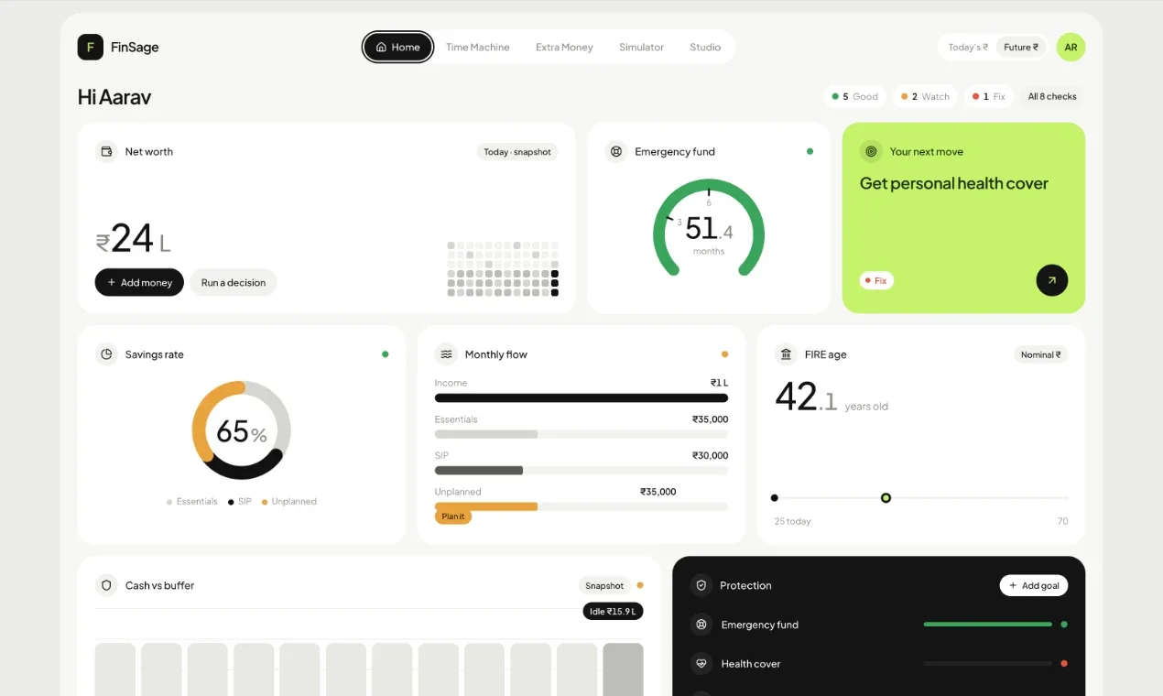1163x696 pixels.
Task: Filter checks by 5 Good
Action: (854, 96)
